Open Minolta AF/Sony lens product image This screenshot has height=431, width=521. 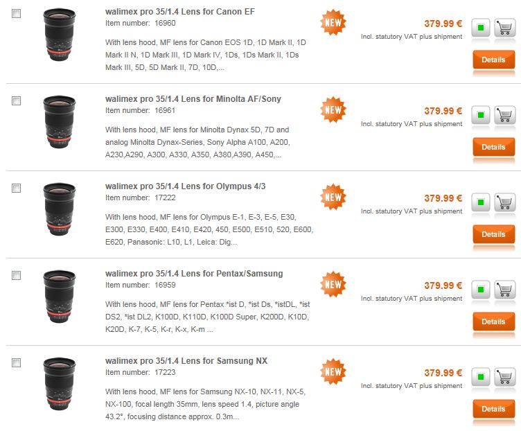coord(60,122)
